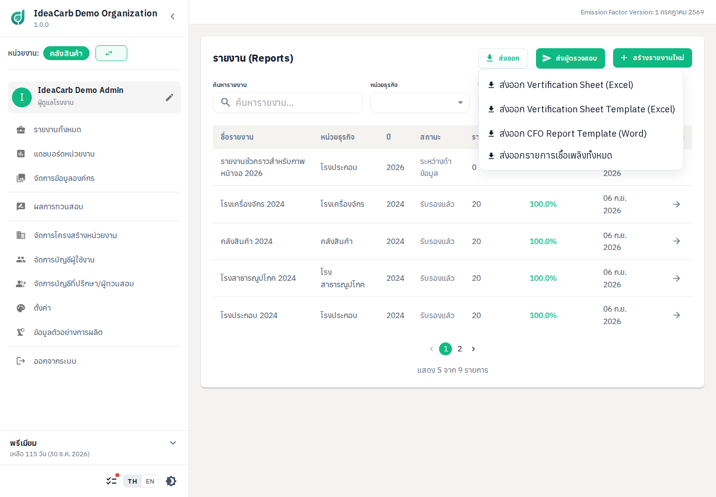This screenshot has height=497, width=716.
Task: Open the รายงานทั้งหมด briefcase icon
Action: tap(21, 130)
